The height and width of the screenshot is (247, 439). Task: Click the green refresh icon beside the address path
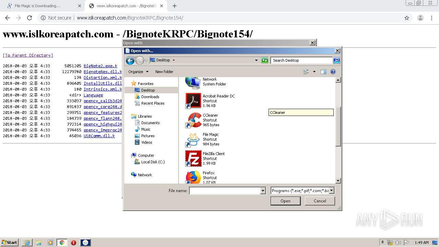pyautogui.click(x=265, y=60)
